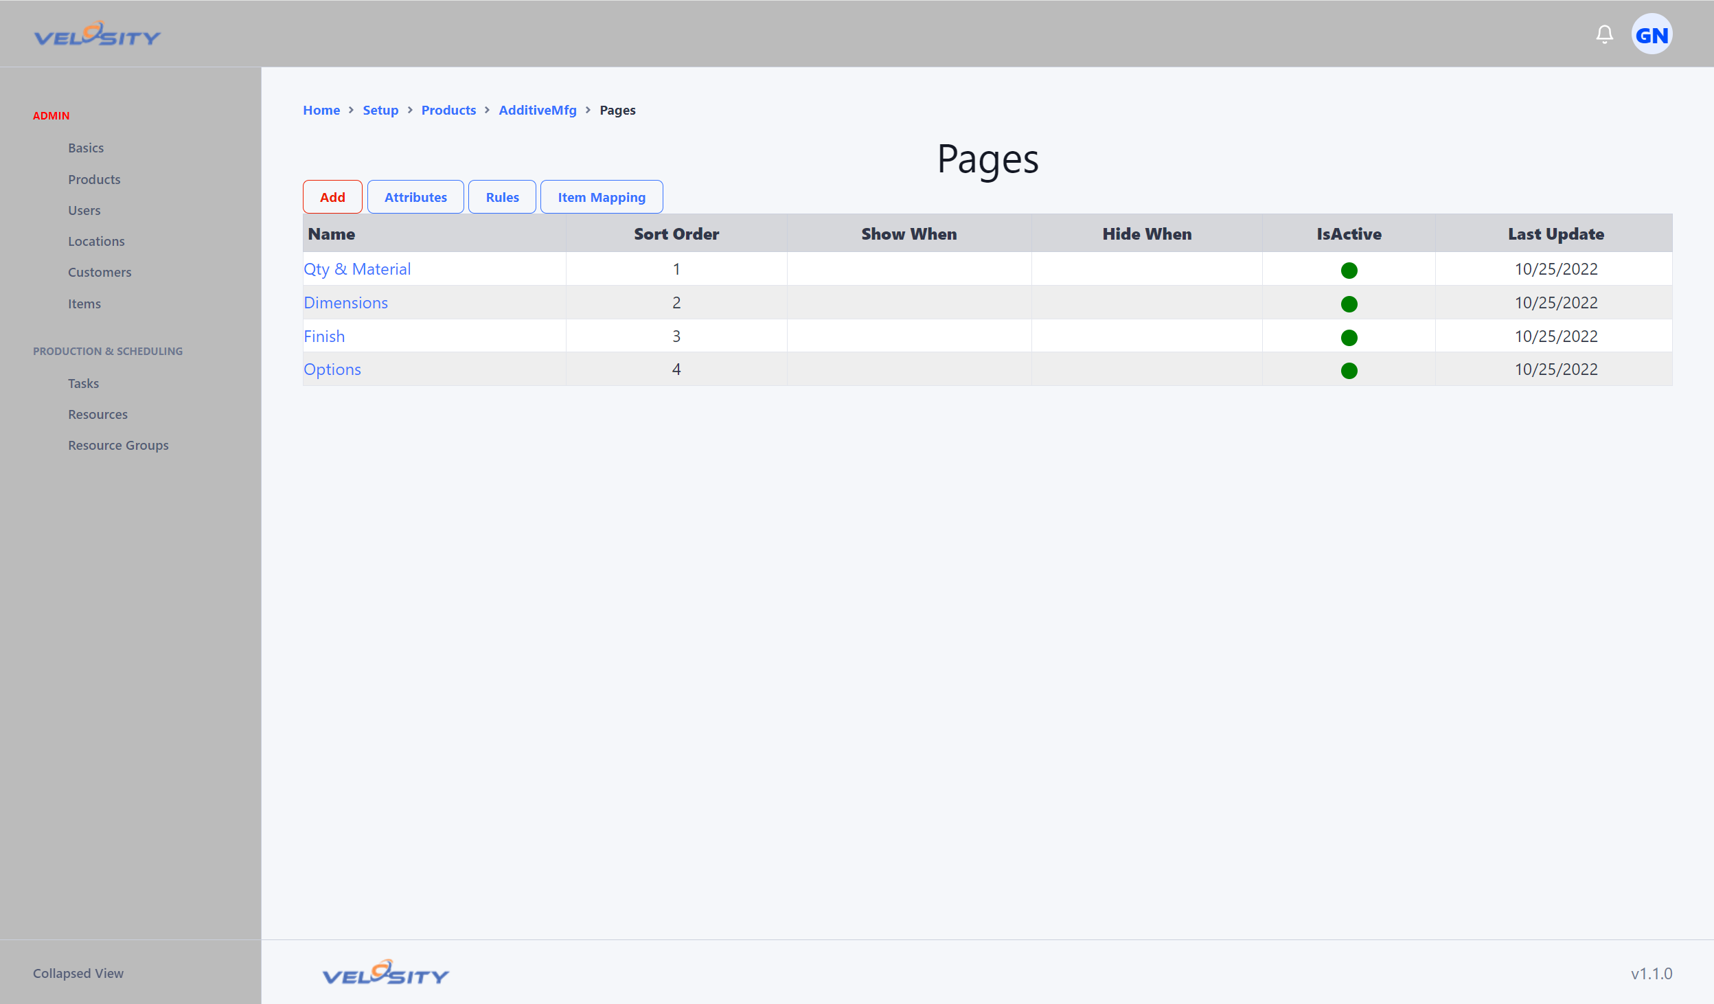Go to Setup in the breadcrumb
This screenshot has width=1714, height=1004.
click(380, 110)
